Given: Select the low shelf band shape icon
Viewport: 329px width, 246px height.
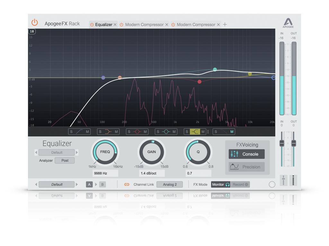Looking at the screenshot, I should click(x=108, y=132).
